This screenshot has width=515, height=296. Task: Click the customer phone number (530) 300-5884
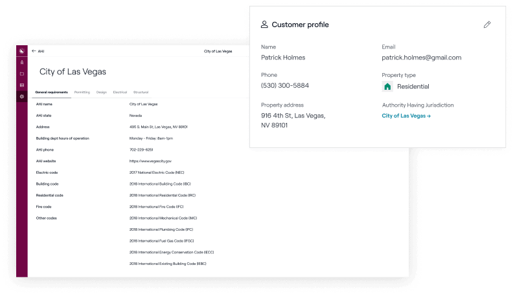[284, 85]
